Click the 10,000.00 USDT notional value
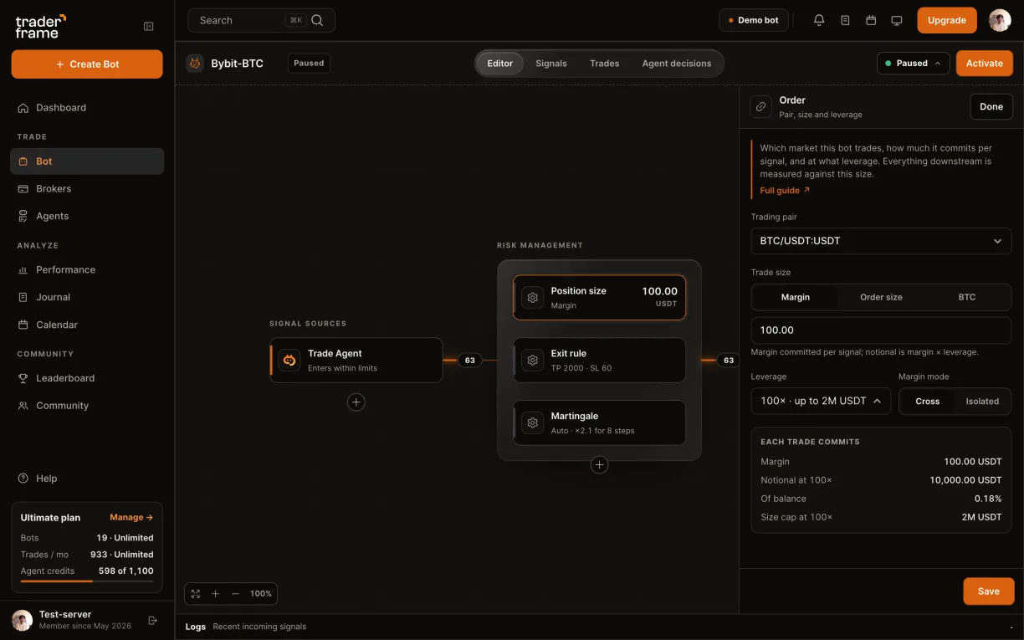 [965, 480]
